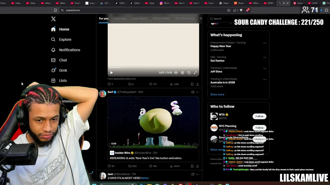Open the Gui Santos trend
Viewport: 330px width, 185px height.
point(217,61)
